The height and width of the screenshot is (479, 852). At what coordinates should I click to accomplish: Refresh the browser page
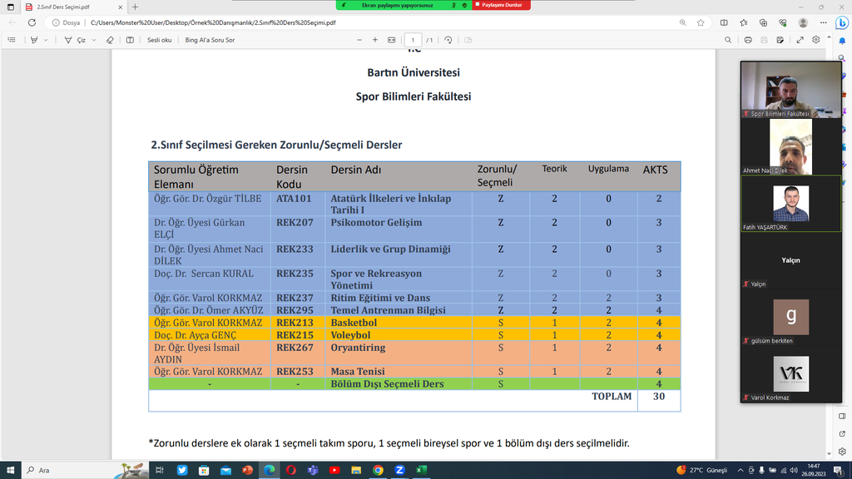point(32,22)
